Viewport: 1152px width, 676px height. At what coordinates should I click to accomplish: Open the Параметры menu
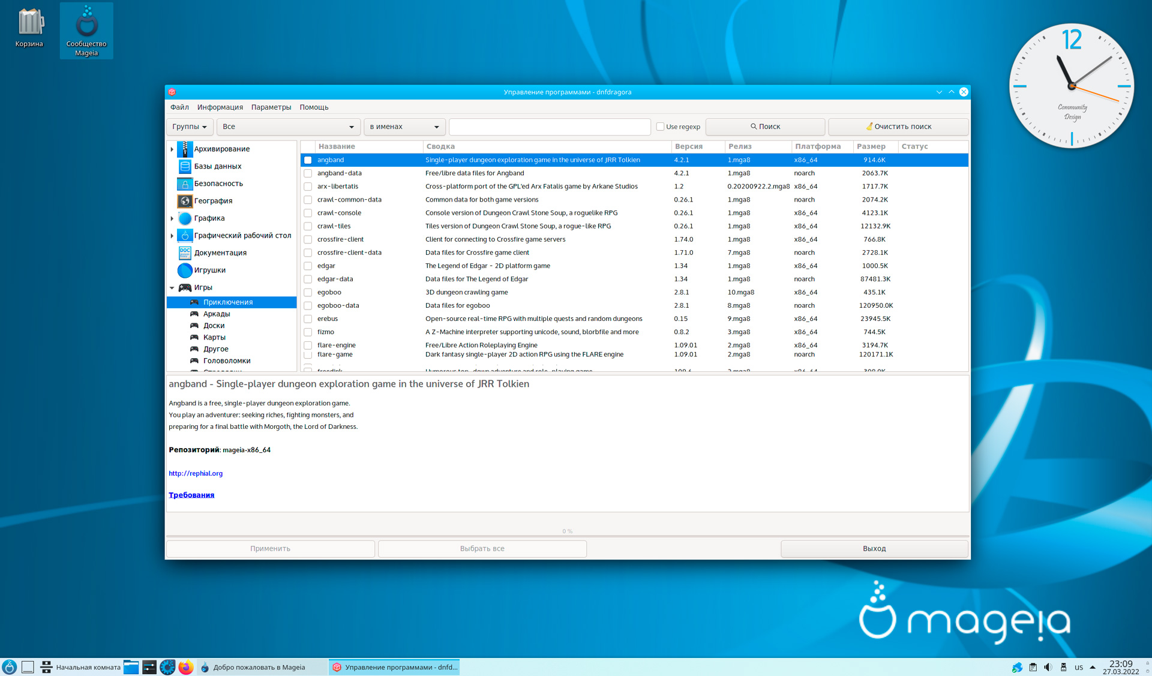click(271, 107)
